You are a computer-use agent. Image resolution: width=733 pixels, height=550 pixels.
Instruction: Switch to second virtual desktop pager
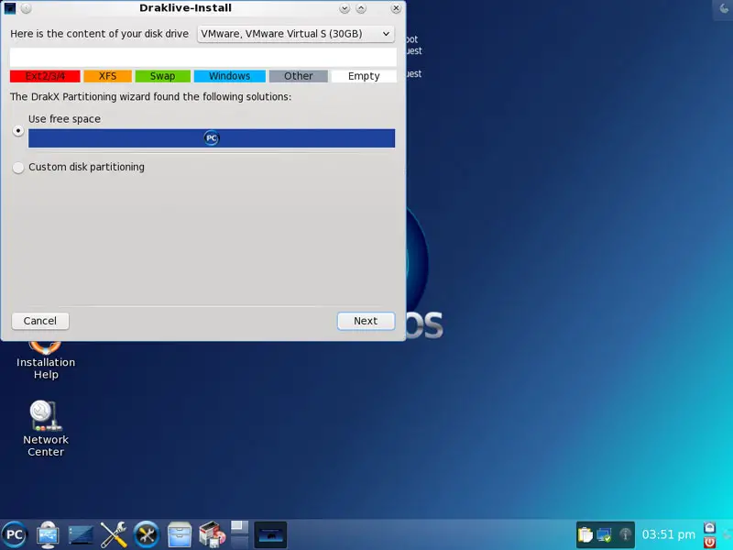[239, 542]
